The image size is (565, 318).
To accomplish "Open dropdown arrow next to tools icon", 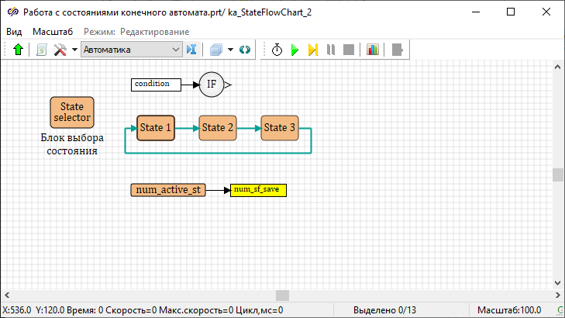I will tap(74, 50).
